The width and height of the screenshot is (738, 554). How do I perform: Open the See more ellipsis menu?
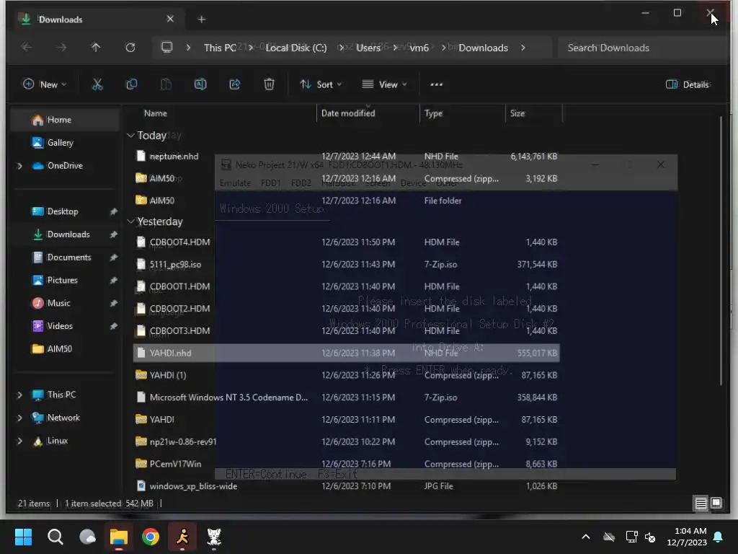pos(436,84)
